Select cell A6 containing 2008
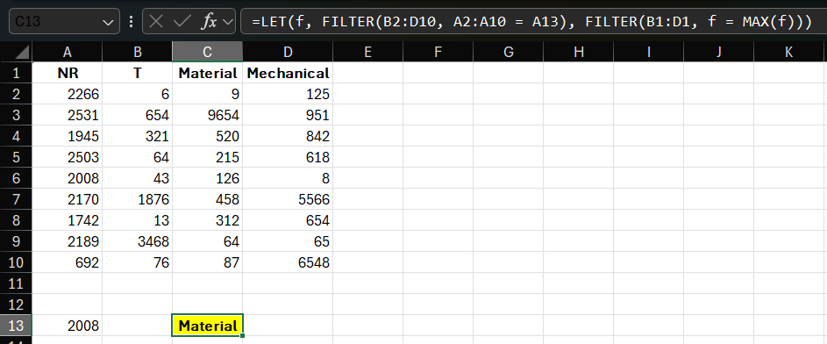 point(67,178)
